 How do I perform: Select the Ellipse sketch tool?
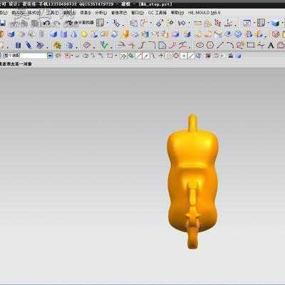[x=200, y=45]
